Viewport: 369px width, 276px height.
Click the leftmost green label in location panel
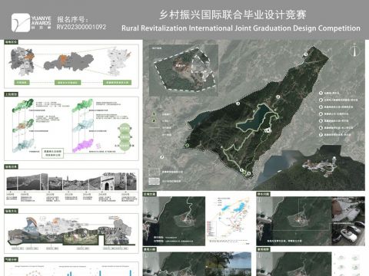pyautogui.click(x=22, y=83)
